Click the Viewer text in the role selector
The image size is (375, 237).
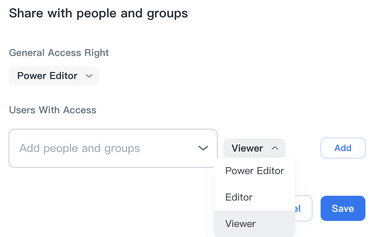point(247,148)
